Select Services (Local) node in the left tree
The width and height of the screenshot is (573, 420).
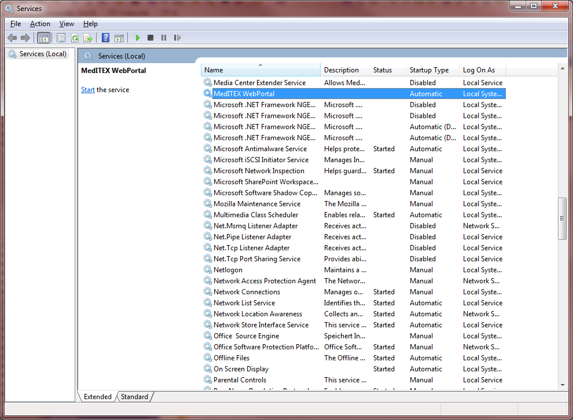point(38,54)
